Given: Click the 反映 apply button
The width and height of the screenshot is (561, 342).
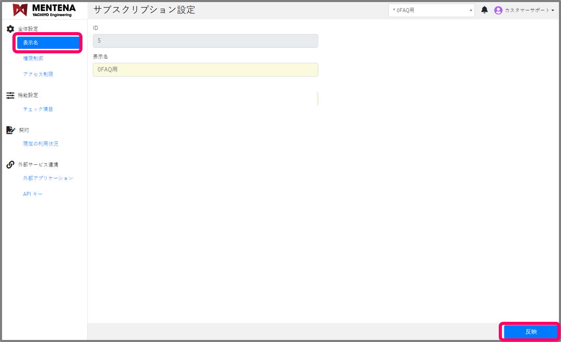Looking at the screenshot, I should point(529,331).
